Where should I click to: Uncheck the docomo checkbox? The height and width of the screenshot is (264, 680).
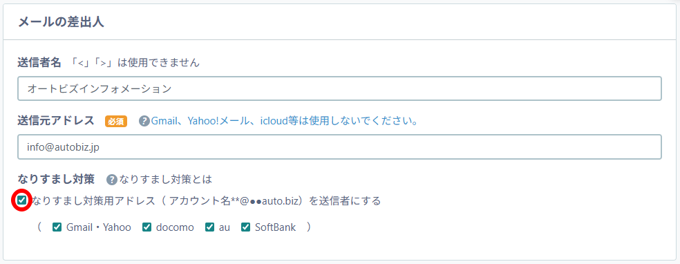point(147,227)
